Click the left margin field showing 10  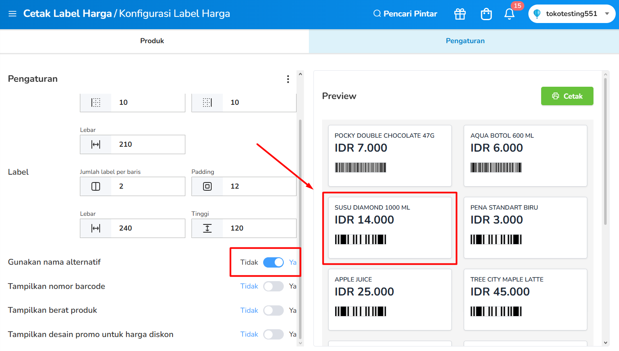pyautogui.click(x=133, y=102)
